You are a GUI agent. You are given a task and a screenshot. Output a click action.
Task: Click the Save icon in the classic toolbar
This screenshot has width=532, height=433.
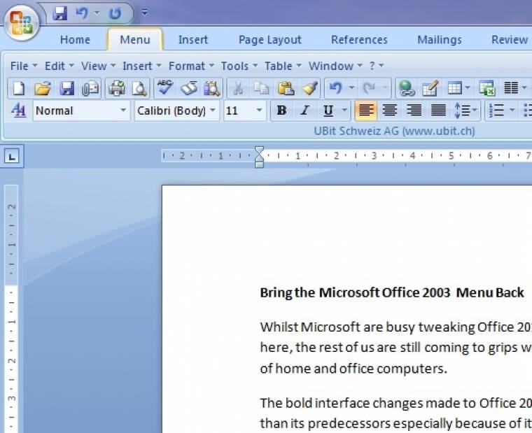[66, 88]
